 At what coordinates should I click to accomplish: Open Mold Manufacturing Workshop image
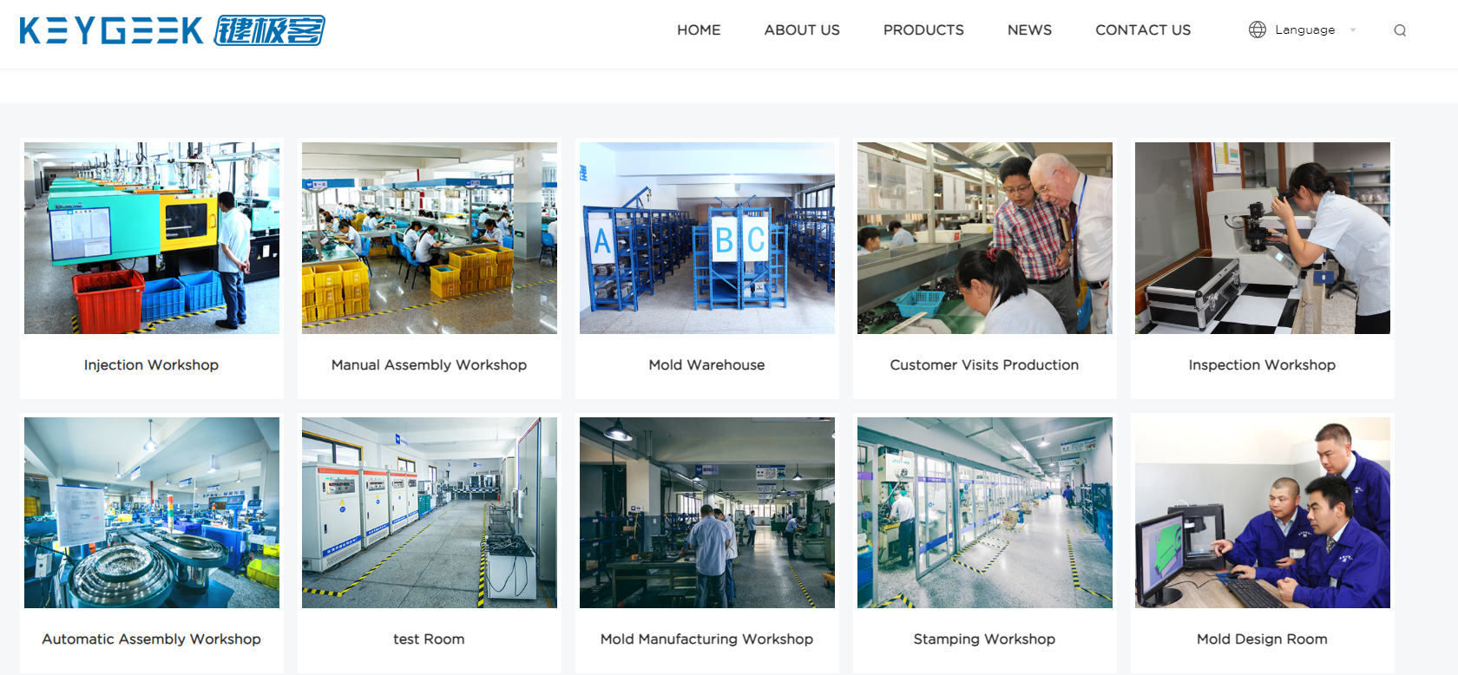[x=707, y=513]
